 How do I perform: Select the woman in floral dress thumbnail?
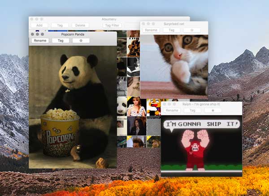coord(137,107)
